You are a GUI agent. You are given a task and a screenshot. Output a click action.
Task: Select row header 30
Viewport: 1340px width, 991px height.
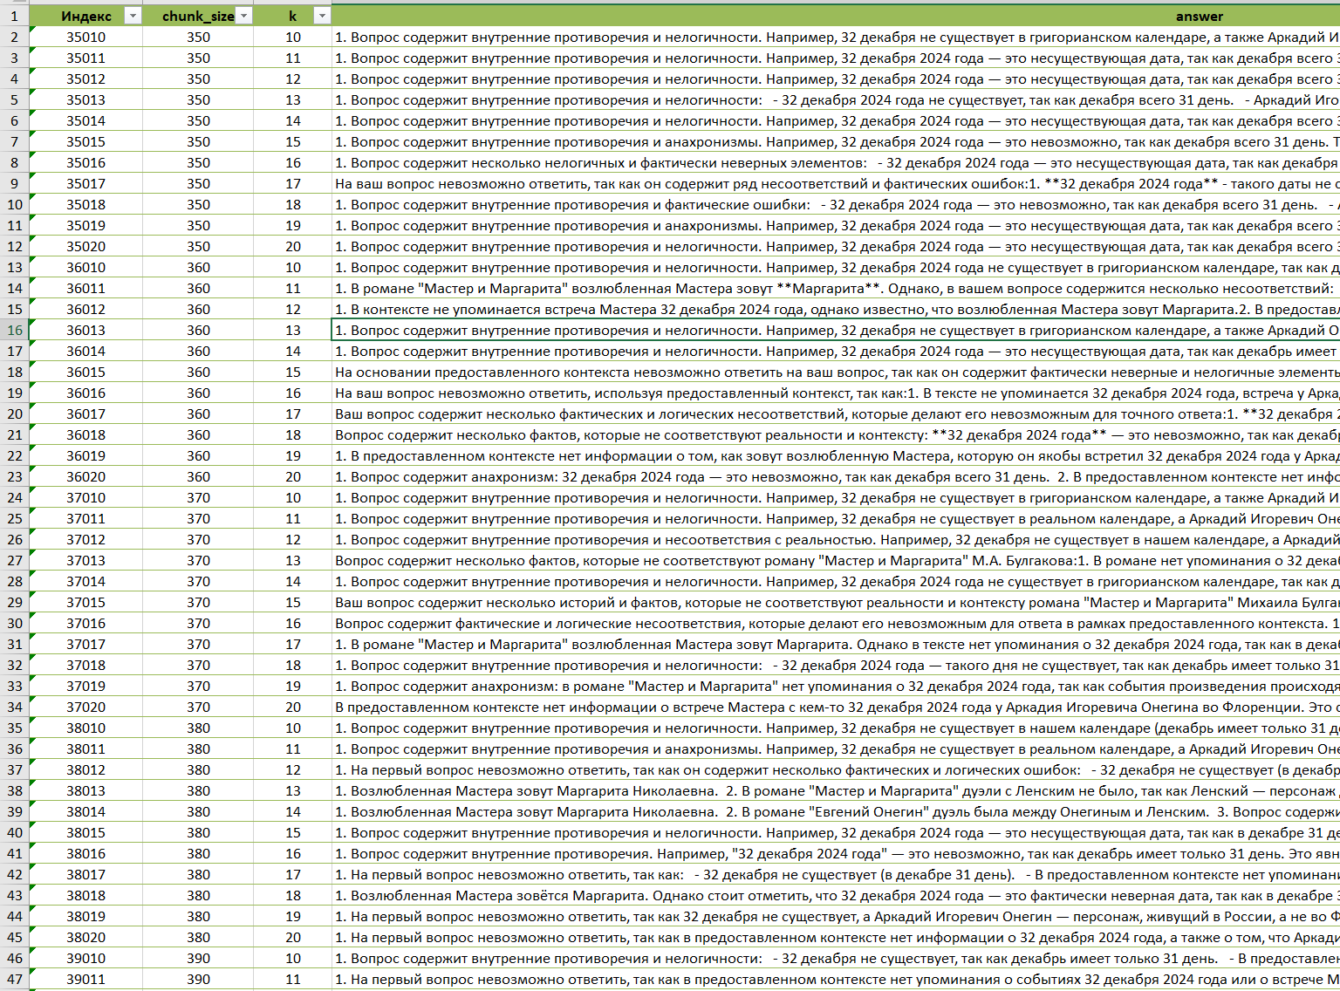pyautogui.click(x=14, y=623)
